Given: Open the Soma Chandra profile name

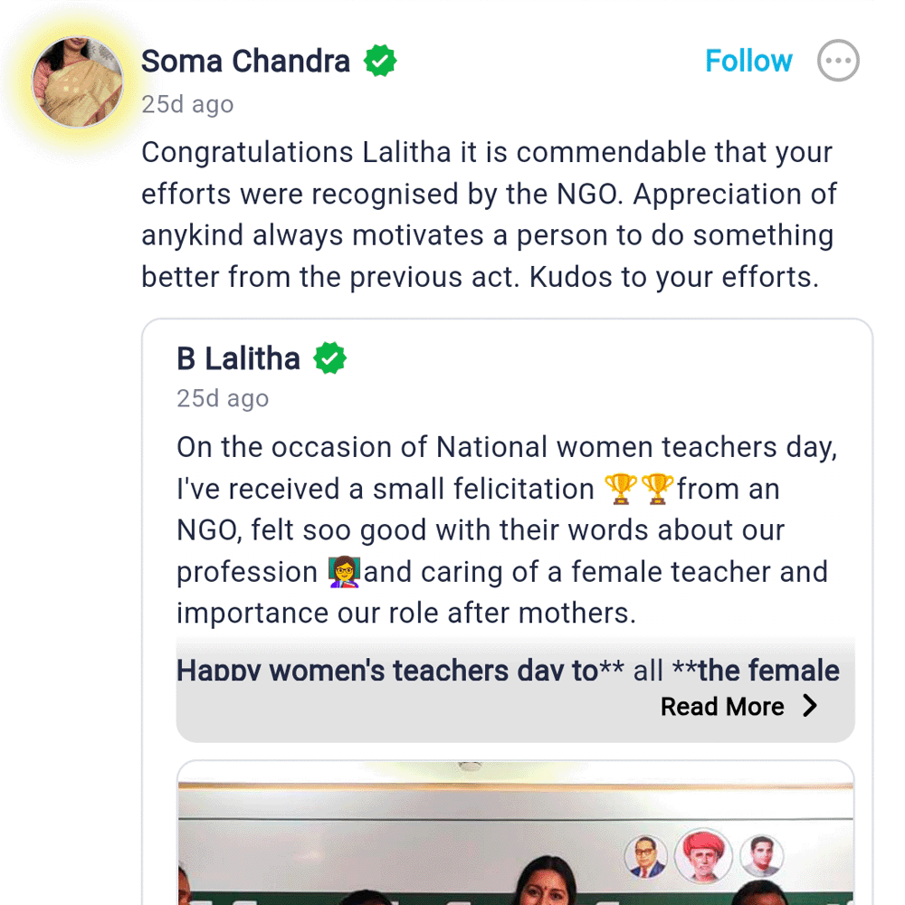Looking at the screenshot, I should 245,62.
